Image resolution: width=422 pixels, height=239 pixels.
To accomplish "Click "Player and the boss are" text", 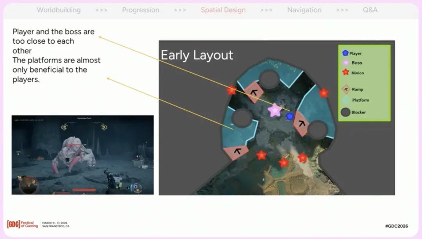I will tap(54, 32).
